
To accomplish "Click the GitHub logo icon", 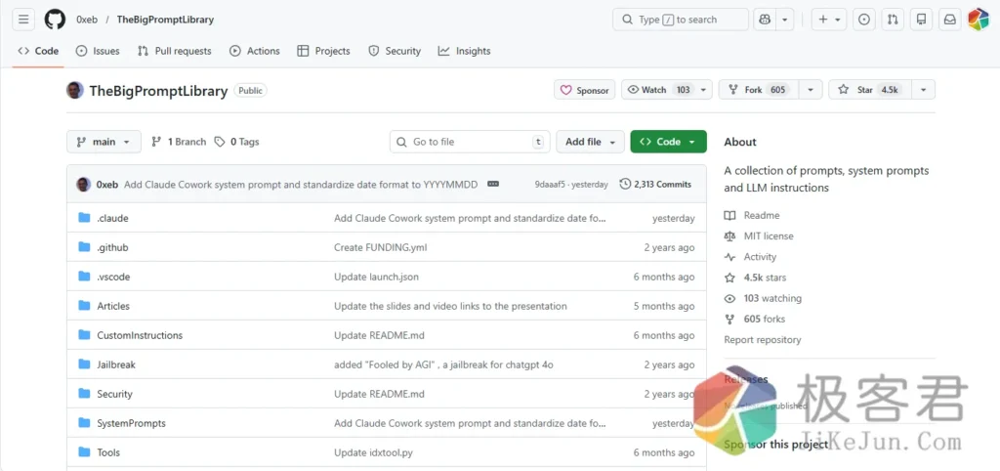I will [x=55, y=20].
